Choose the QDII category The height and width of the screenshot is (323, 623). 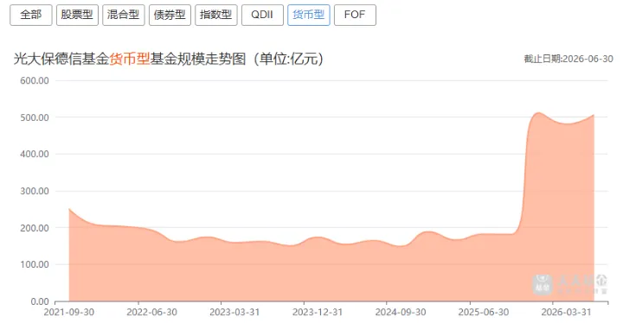(262, 15)
